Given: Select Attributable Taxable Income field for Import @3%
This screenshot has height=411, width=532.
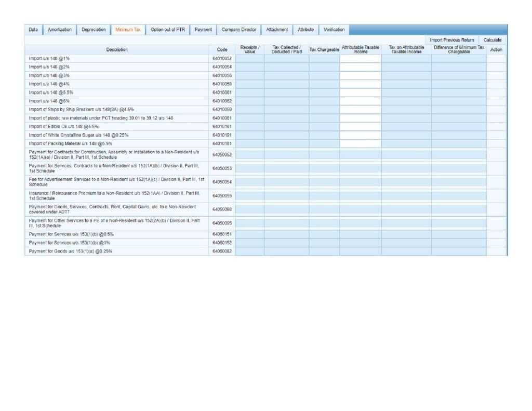Looking at the screenshot, I should tap(361, 76).
